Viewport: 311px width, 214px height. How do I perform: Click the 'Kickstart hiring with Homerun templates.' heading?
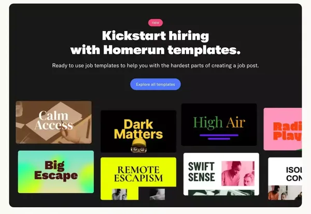(155, 42)
